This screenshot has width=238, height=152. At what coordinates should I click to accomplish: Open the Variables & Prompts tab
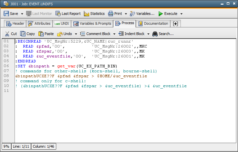point(92,23)
